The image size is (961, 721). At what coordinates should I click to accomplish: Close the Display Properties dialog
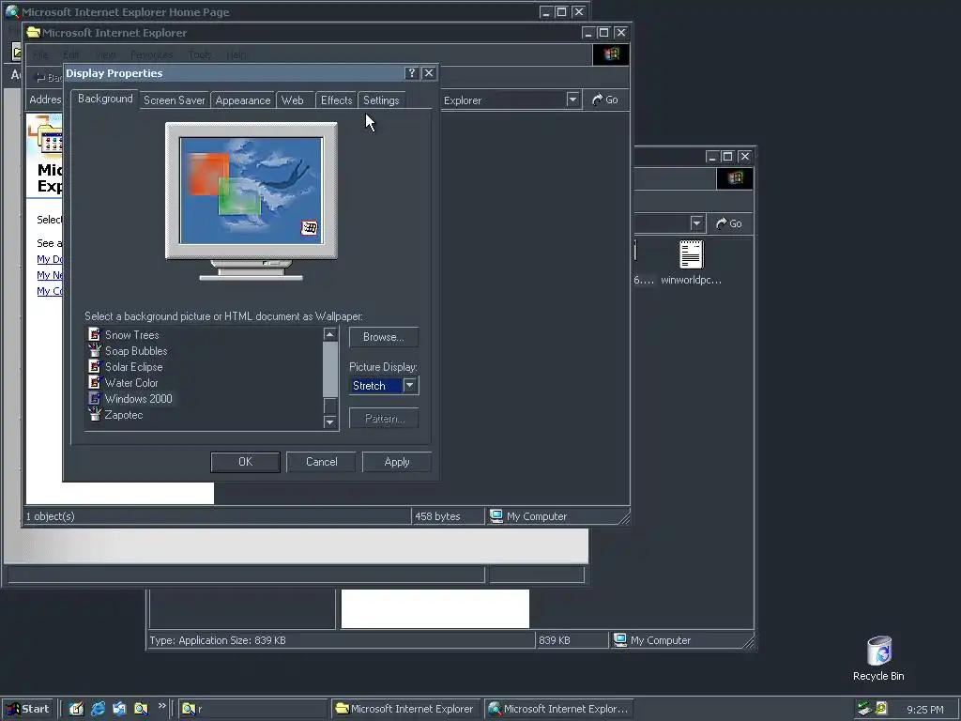(429, 73)
